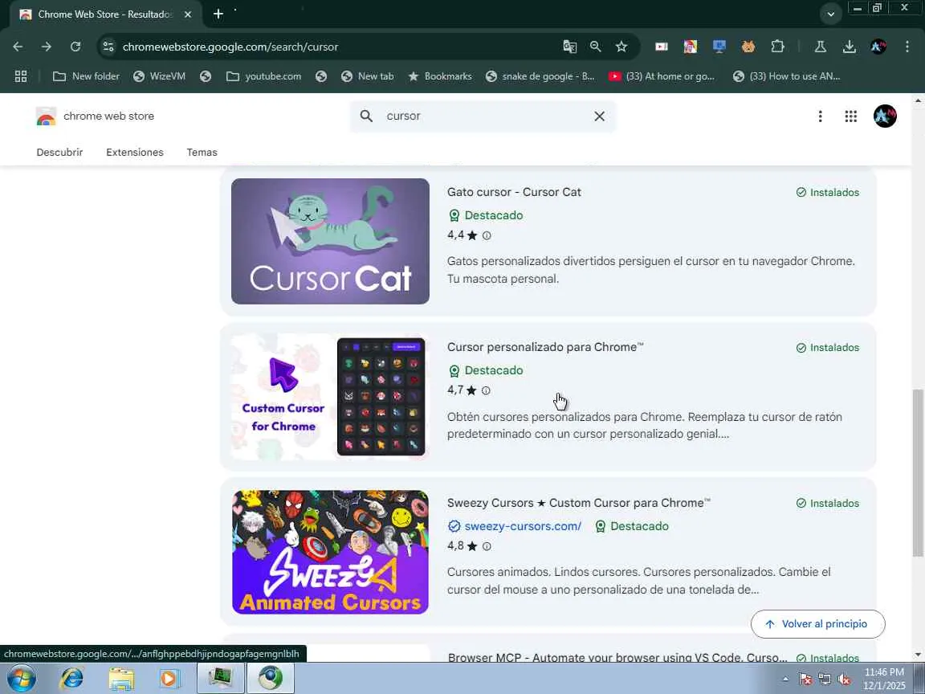Open the tab search dropdown arrow
The image size is (925, 694).
click(830, 14)
